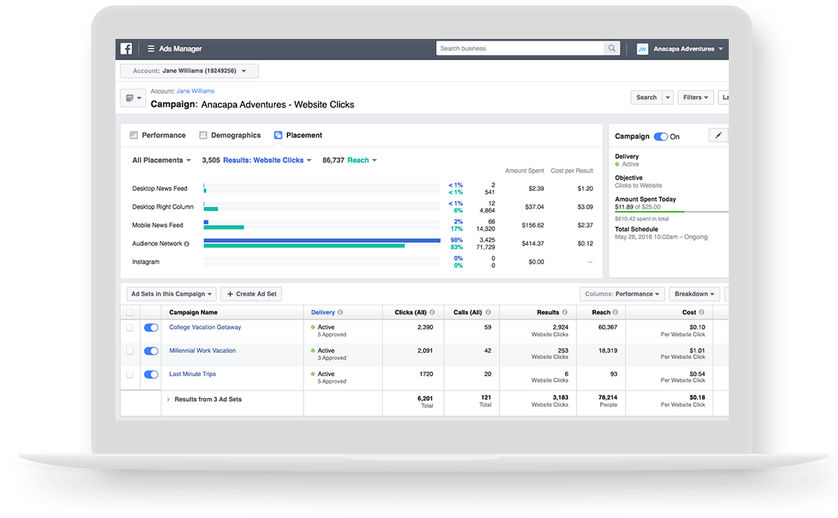Open the All Placements dropdown
The height and width of the screenshot is (518, 838).
162,160
